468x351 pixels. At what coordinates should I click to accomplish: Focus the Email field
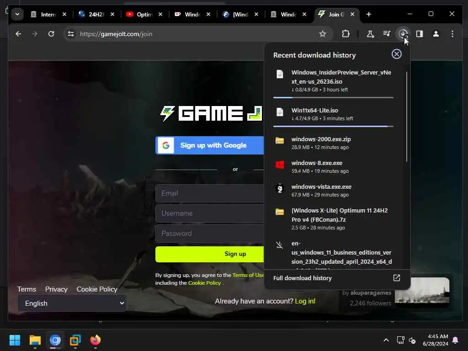[209, 193]
